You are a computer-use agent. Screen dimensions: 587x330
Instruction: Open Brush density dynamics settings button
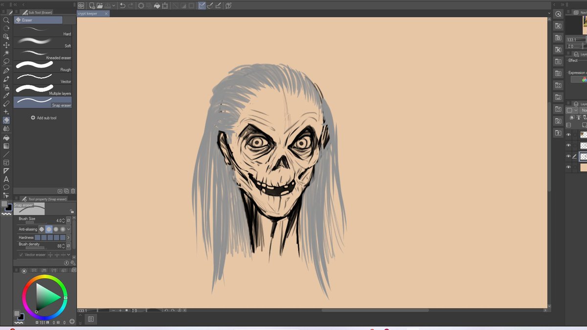click(x=68, y=245)
